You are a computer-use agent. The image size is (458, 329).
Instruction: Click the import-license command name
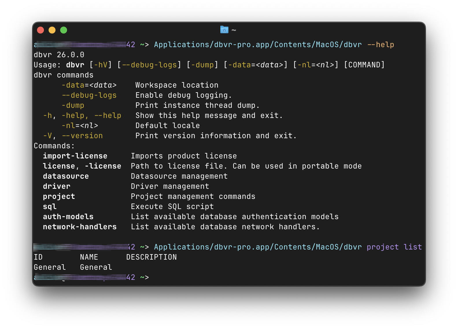point(75,156)
